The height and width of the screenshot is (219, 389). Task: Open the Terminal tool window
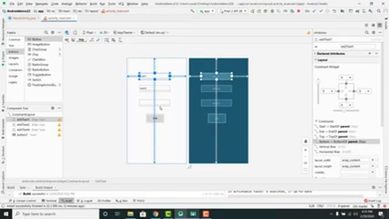click(x=49, y=201)
